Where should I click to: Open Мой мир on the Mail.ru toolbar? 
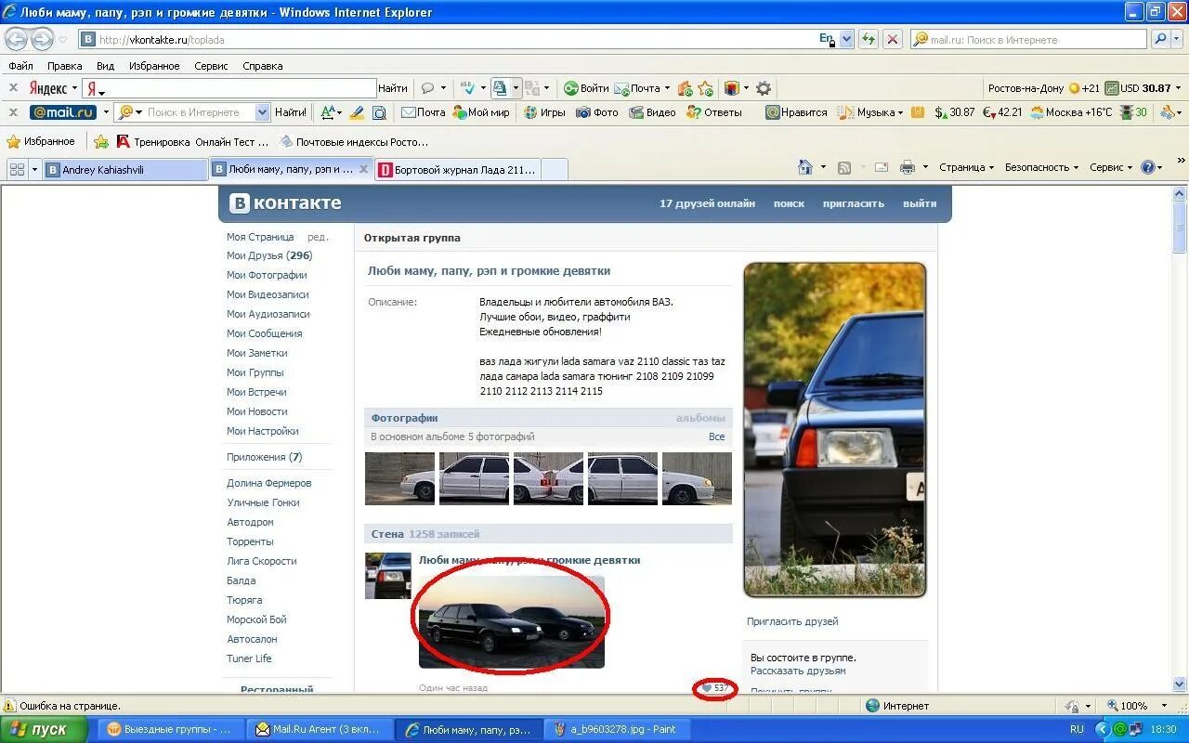point(481,112)
